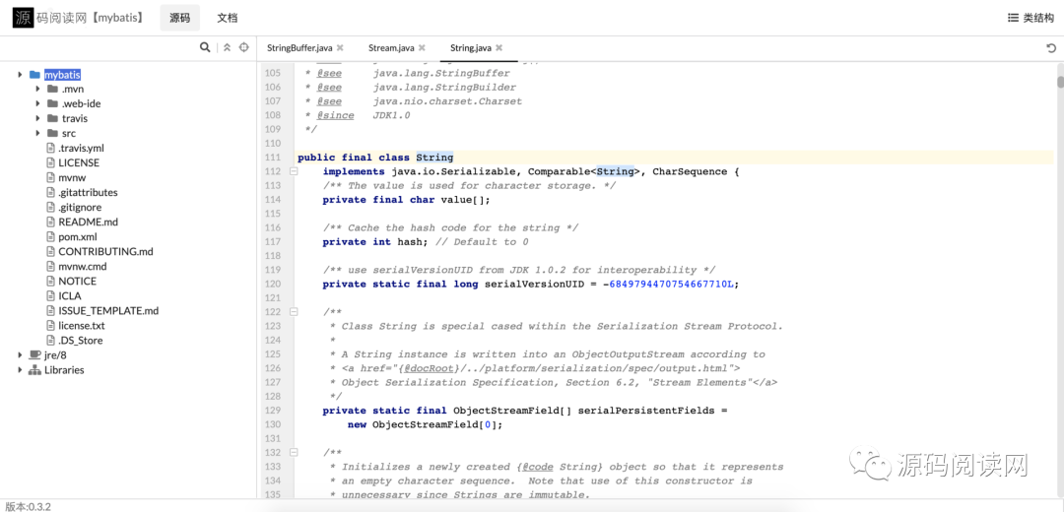Click the .web-ide folder icon
1064x512 pixels.
click(52, 103)
